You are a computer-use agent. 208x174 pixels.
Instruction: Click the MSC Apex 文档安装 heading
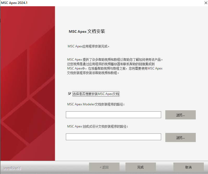click(87, 31)
